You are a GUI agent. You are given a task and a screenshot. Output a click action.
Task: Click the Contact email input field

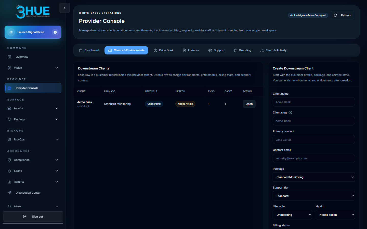(314, 158)
